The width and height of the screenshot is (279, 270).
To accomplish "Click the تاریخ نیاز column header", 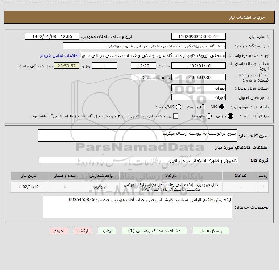I will [29, 176].
